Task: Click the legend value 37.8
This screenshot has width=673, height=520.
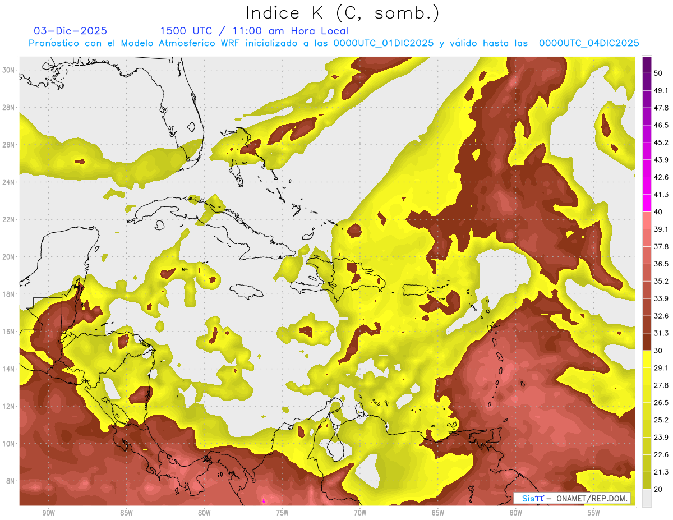Action: point(661,246)
